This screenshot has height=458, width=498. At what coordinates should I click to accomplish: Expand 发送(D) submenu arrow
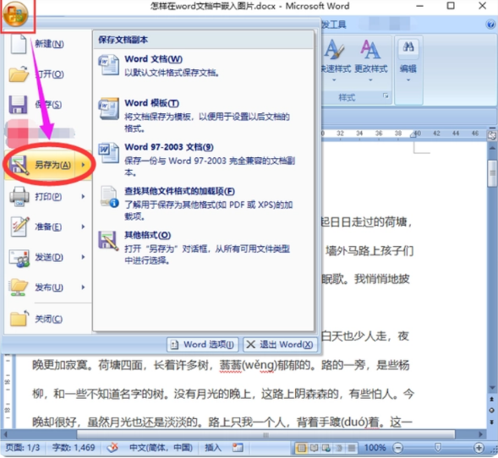(83, 257)
